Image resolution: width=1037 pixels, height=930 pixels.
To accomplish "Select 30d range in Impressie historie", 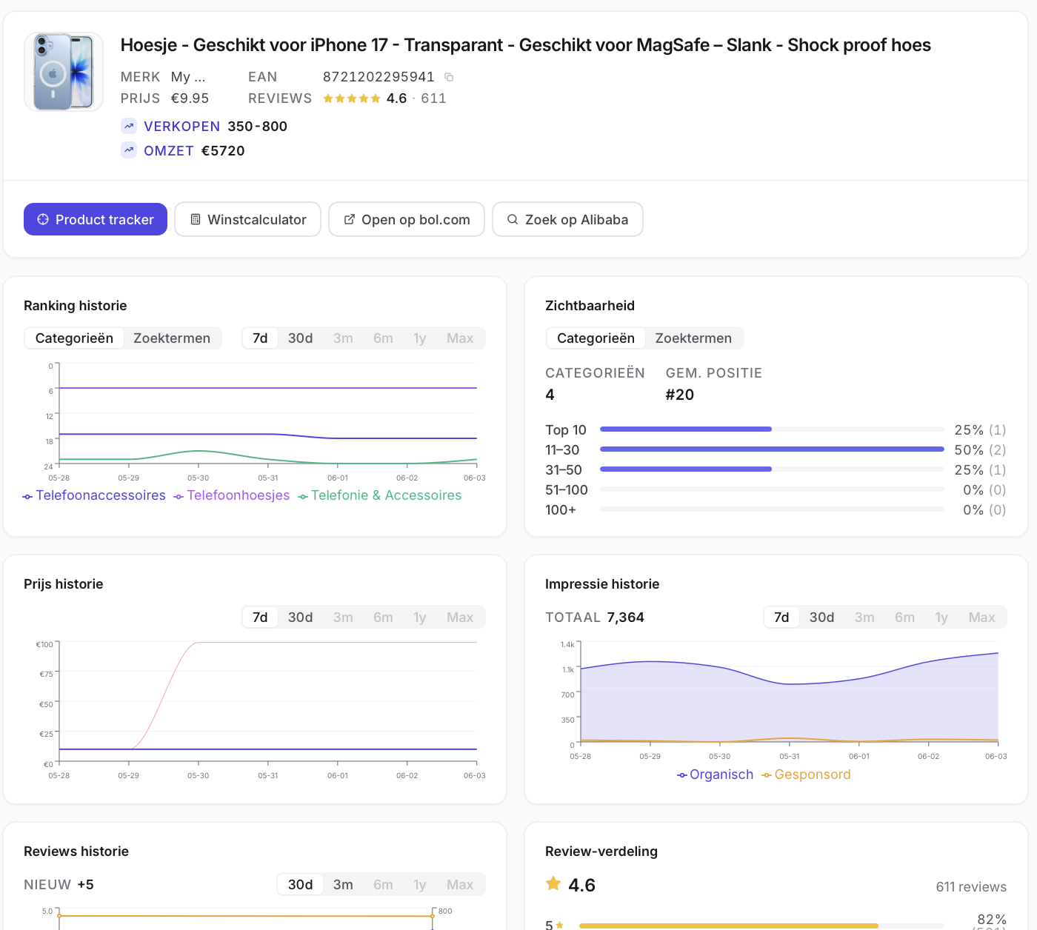I will pyautogui.click(x=821, y=617).
